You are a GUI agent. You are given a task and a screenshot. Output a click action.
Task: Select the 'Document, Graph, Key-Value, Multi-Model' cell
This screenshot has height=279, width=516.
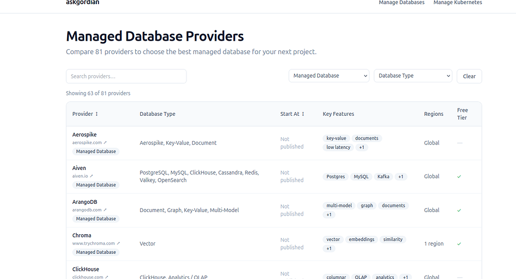coord(189,210)
